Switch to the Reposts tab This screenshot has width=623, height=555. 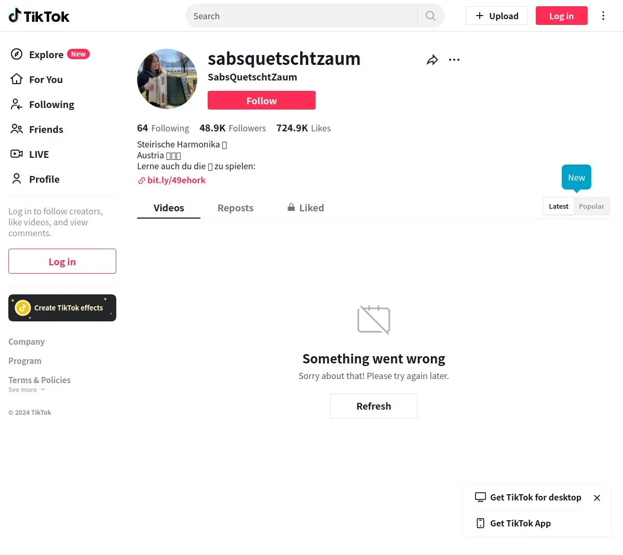(x=235, y=208)
